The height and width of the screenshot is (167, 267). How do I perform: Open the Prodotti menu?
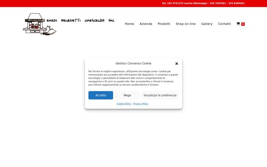point(164,24)
